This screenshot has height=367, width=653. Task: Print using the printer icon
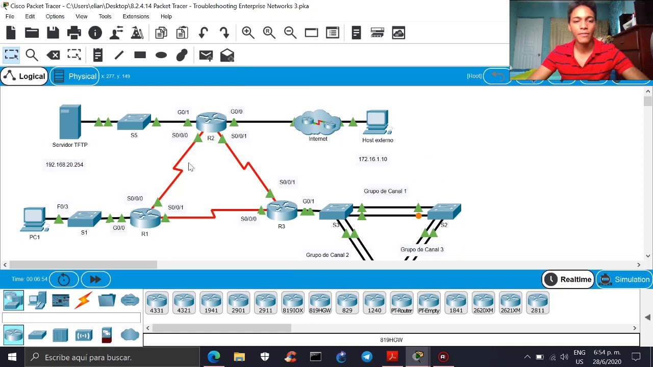click(x=74, y=33)
